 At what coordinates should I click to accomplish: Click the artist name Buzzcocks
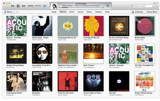(10, 67)
